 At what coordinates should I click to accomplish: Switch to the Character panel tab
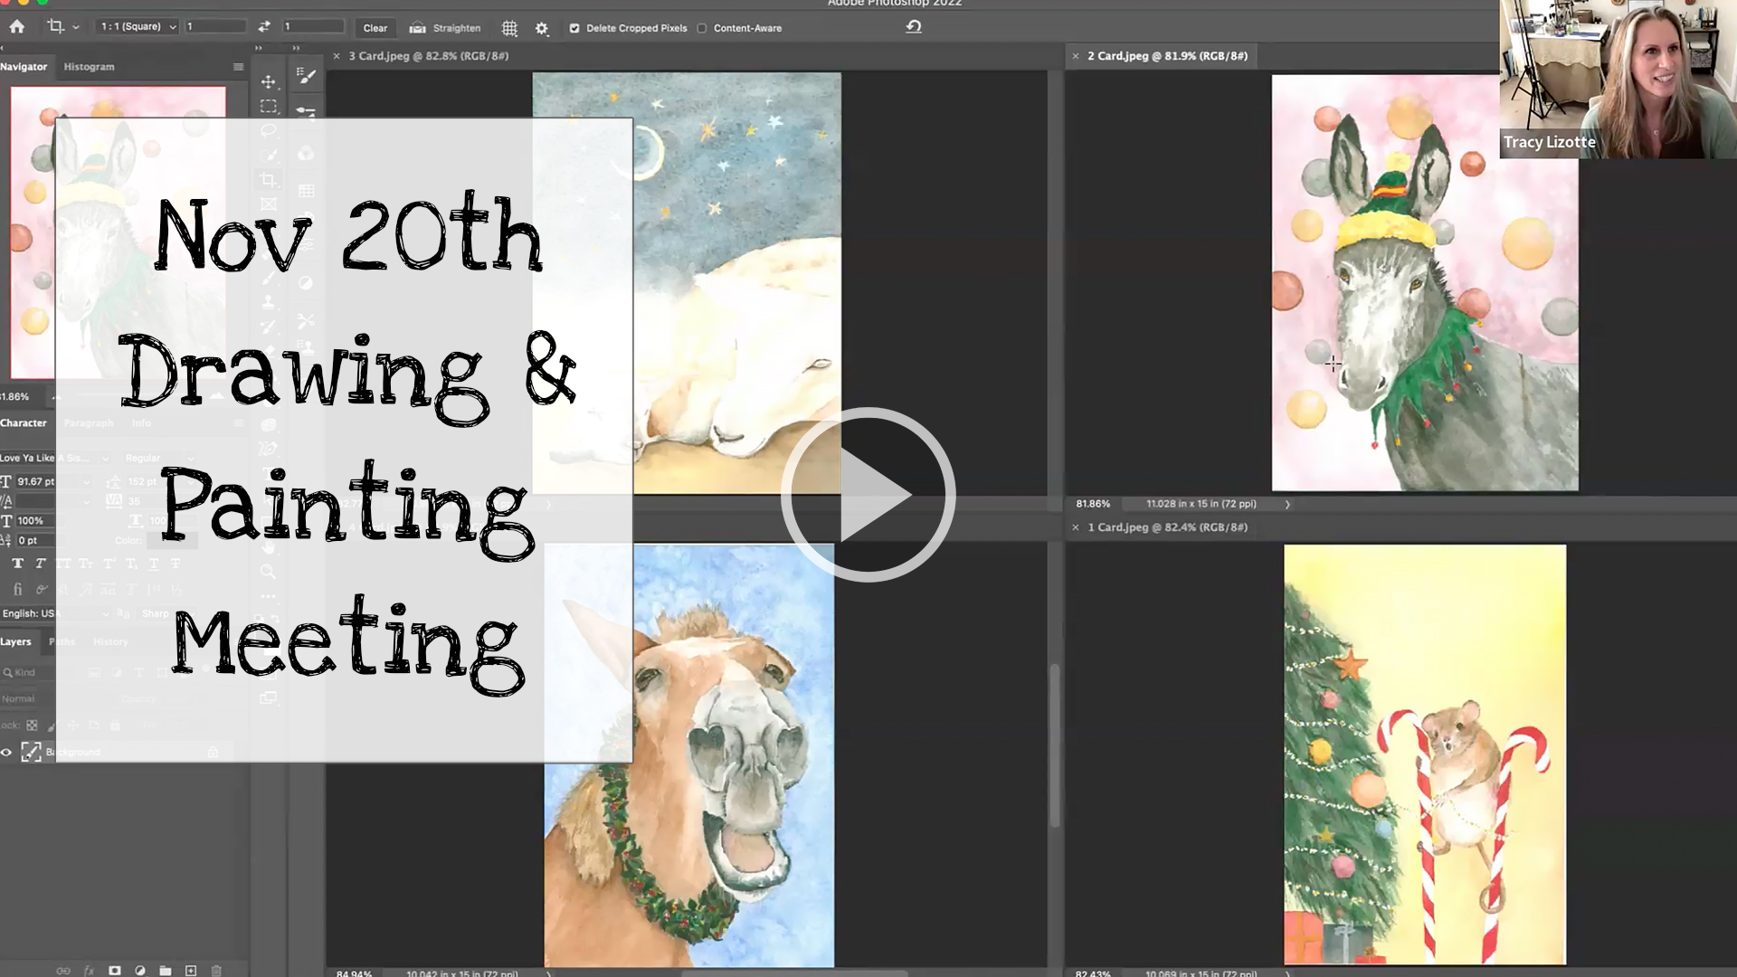24,423
